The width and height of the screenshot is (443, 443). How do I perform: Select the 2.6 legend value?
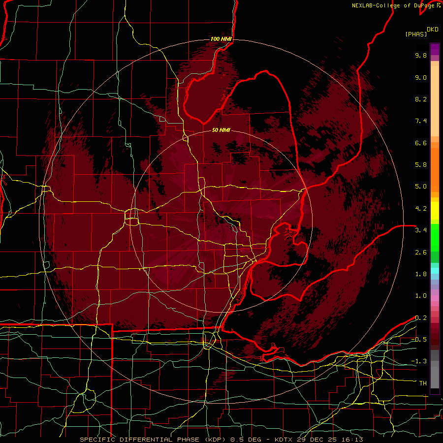click(x=421, y=253)
